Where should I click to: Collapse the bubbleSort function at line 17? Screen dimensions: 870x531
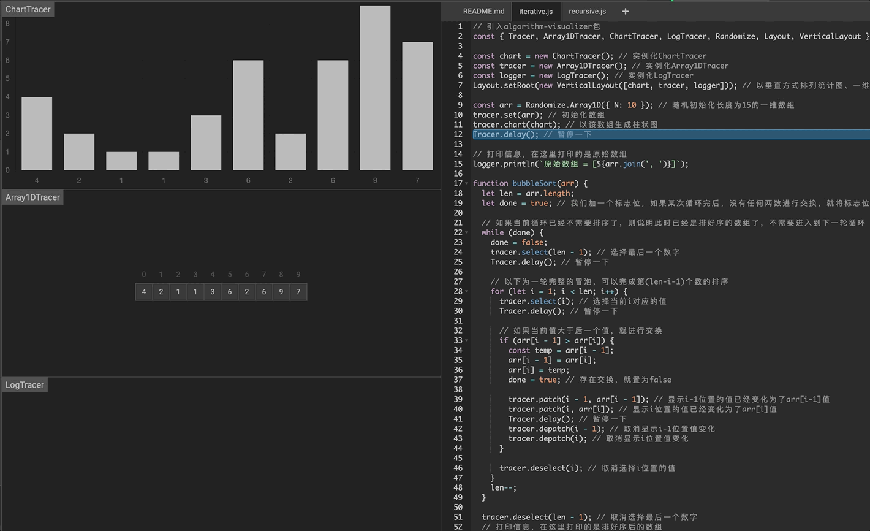click(467, 183)
